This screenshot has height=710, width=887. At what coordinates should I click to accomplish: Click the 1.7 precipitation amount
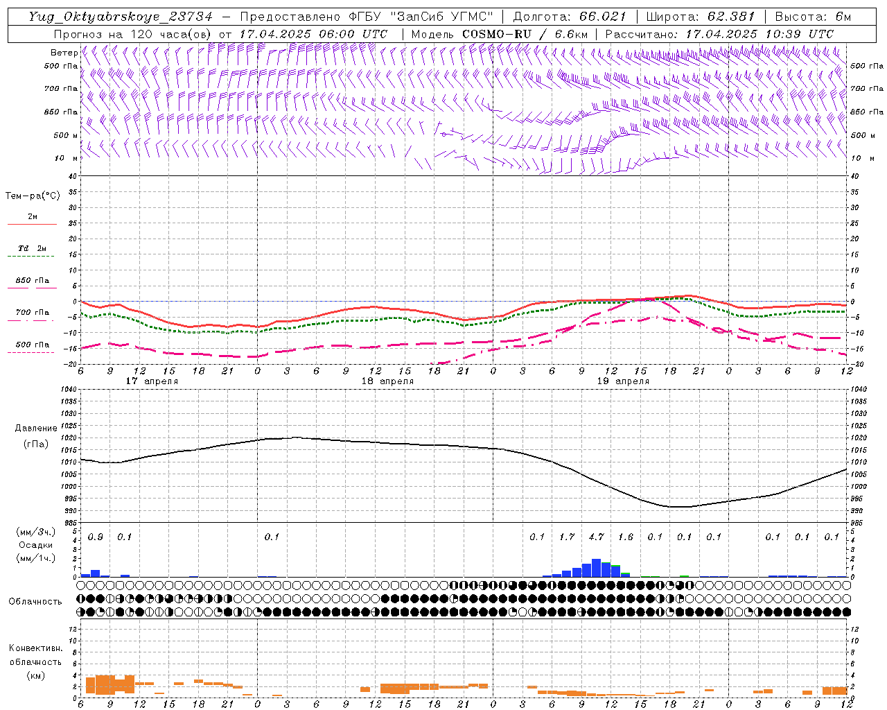point(567,537)
